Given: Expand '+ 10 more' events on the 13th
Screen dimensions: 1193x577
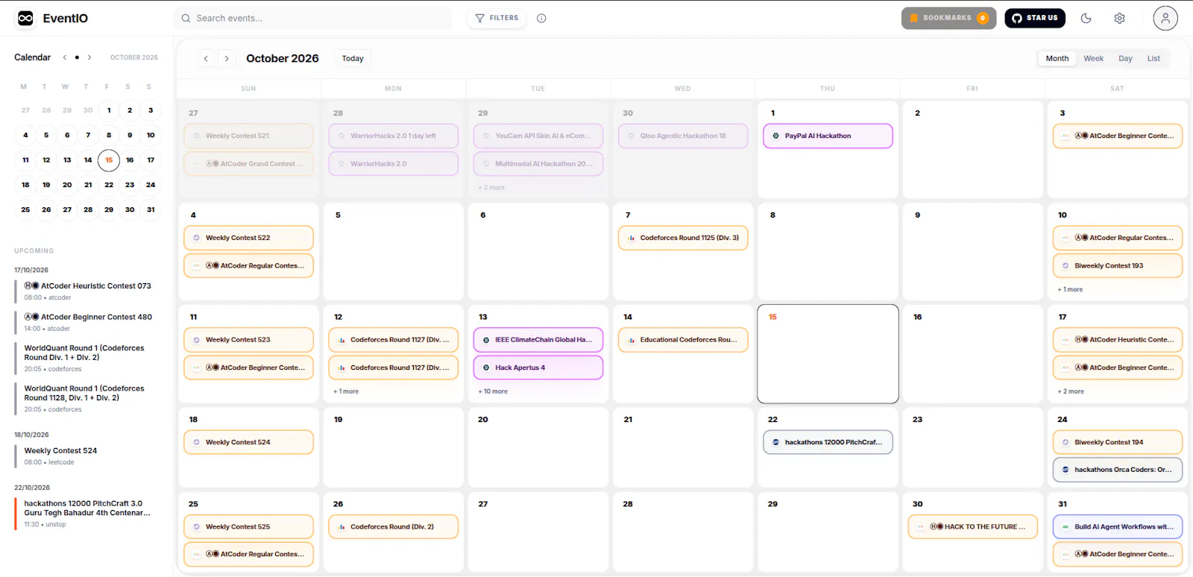Looking at the screenshot, I should 493,391.
